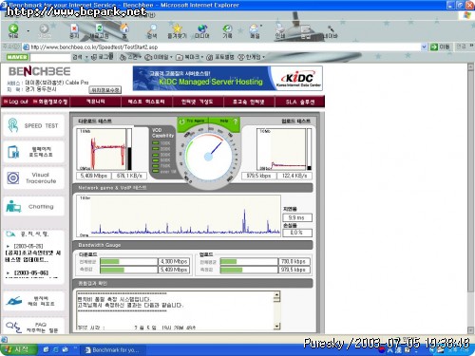Open the high-speed internet menu tab
Screen dimensions: 475x356
click(249, 102)
